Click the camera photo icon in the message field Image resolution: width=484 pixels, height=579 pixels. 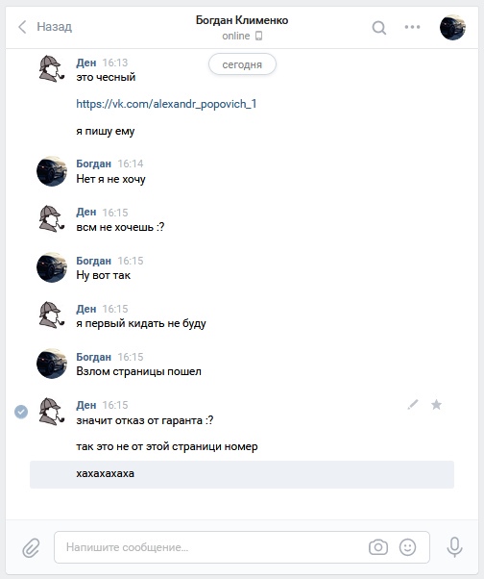coord(378,547)
